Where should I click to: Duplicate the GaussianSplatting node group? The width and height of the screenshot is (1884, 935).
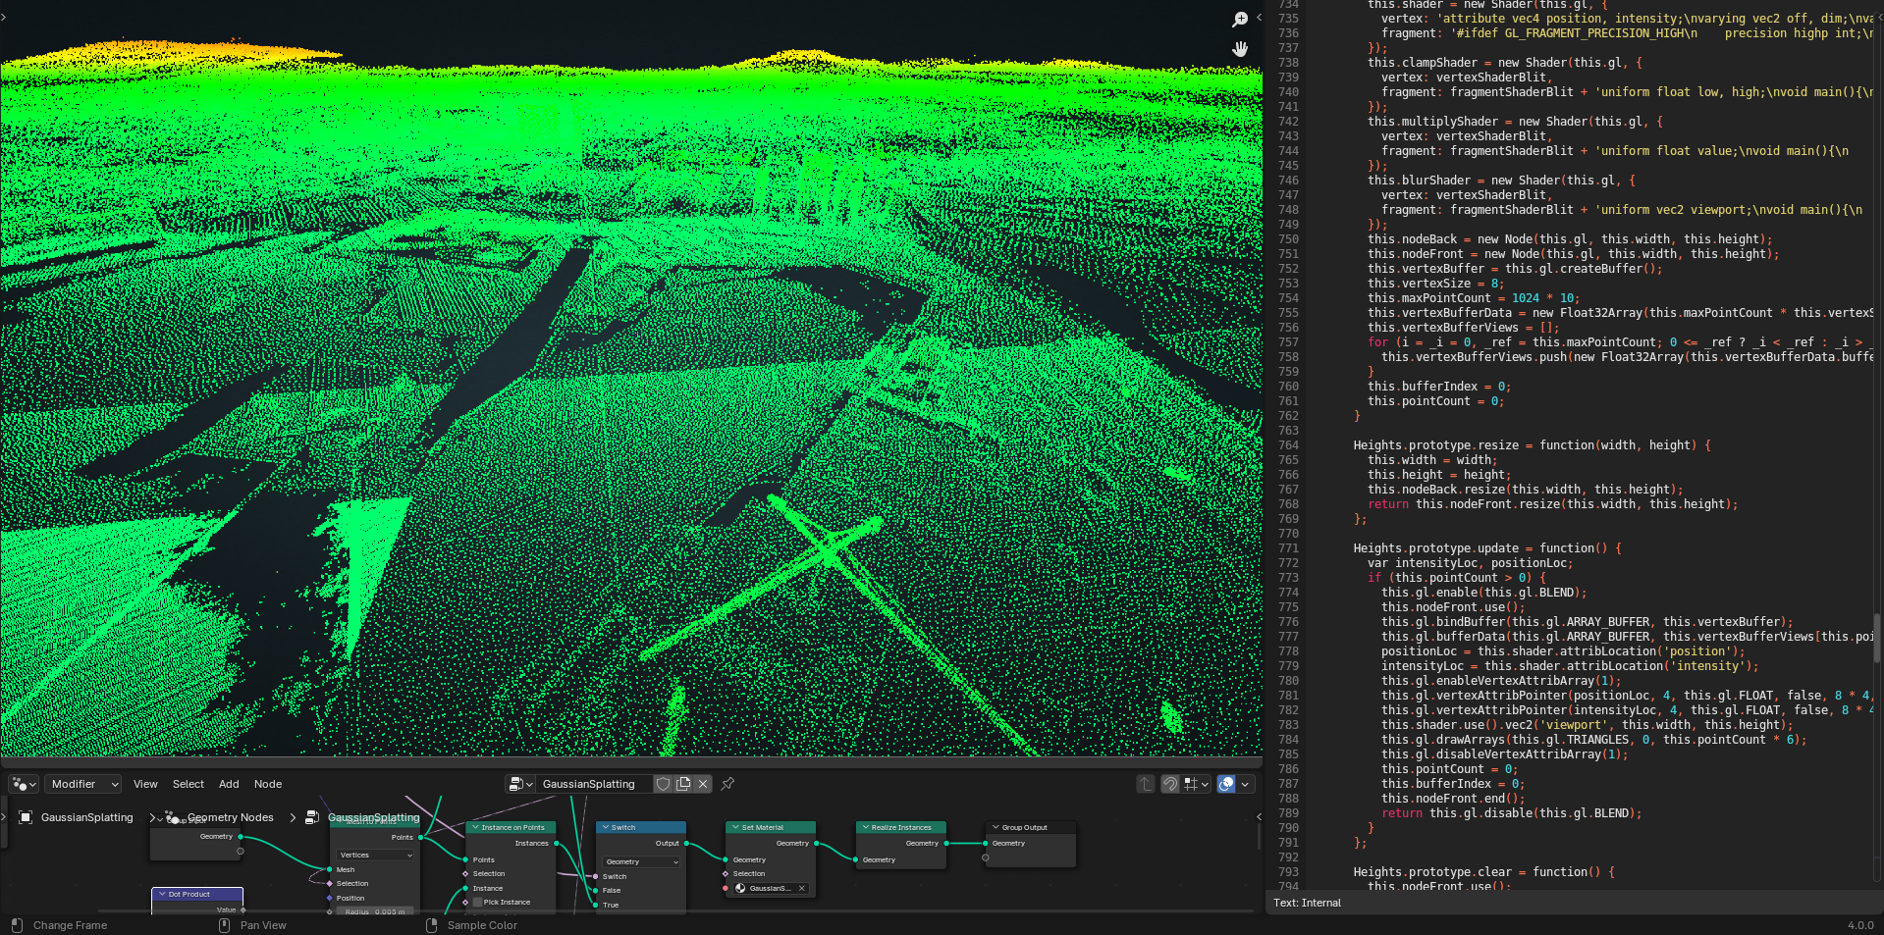click(683, 784)
